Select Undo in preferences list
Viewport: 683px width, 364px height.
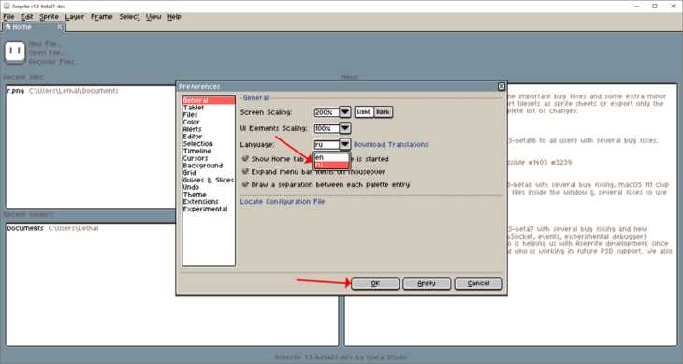(x=209, y=187)
